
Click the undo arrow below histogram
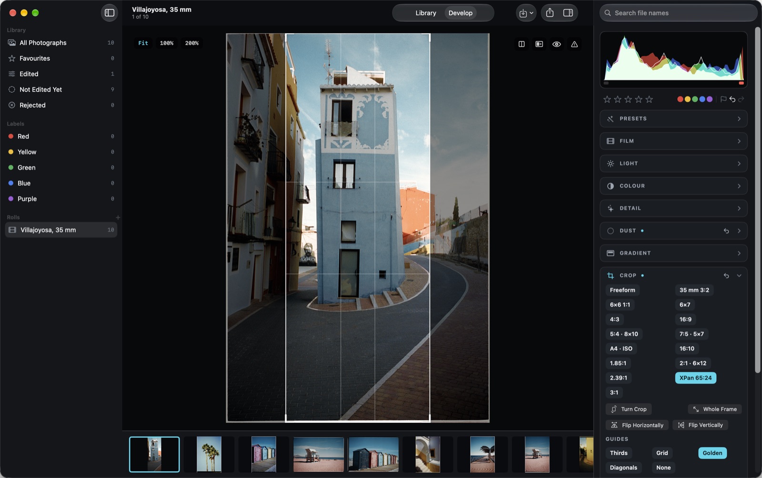coord(732,99)
